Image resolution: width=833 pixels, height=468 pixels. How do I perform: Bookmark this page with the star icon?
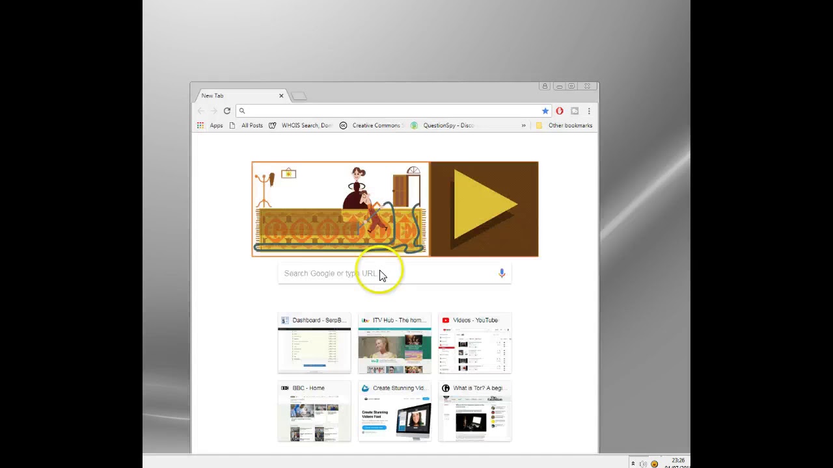[x=545, y=111]
